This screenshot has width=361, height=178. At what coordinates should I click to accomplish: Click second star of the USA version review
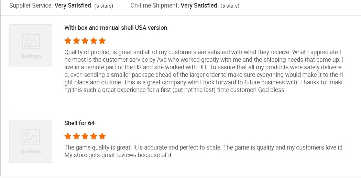pyautogui.click(x=76, y=41)
